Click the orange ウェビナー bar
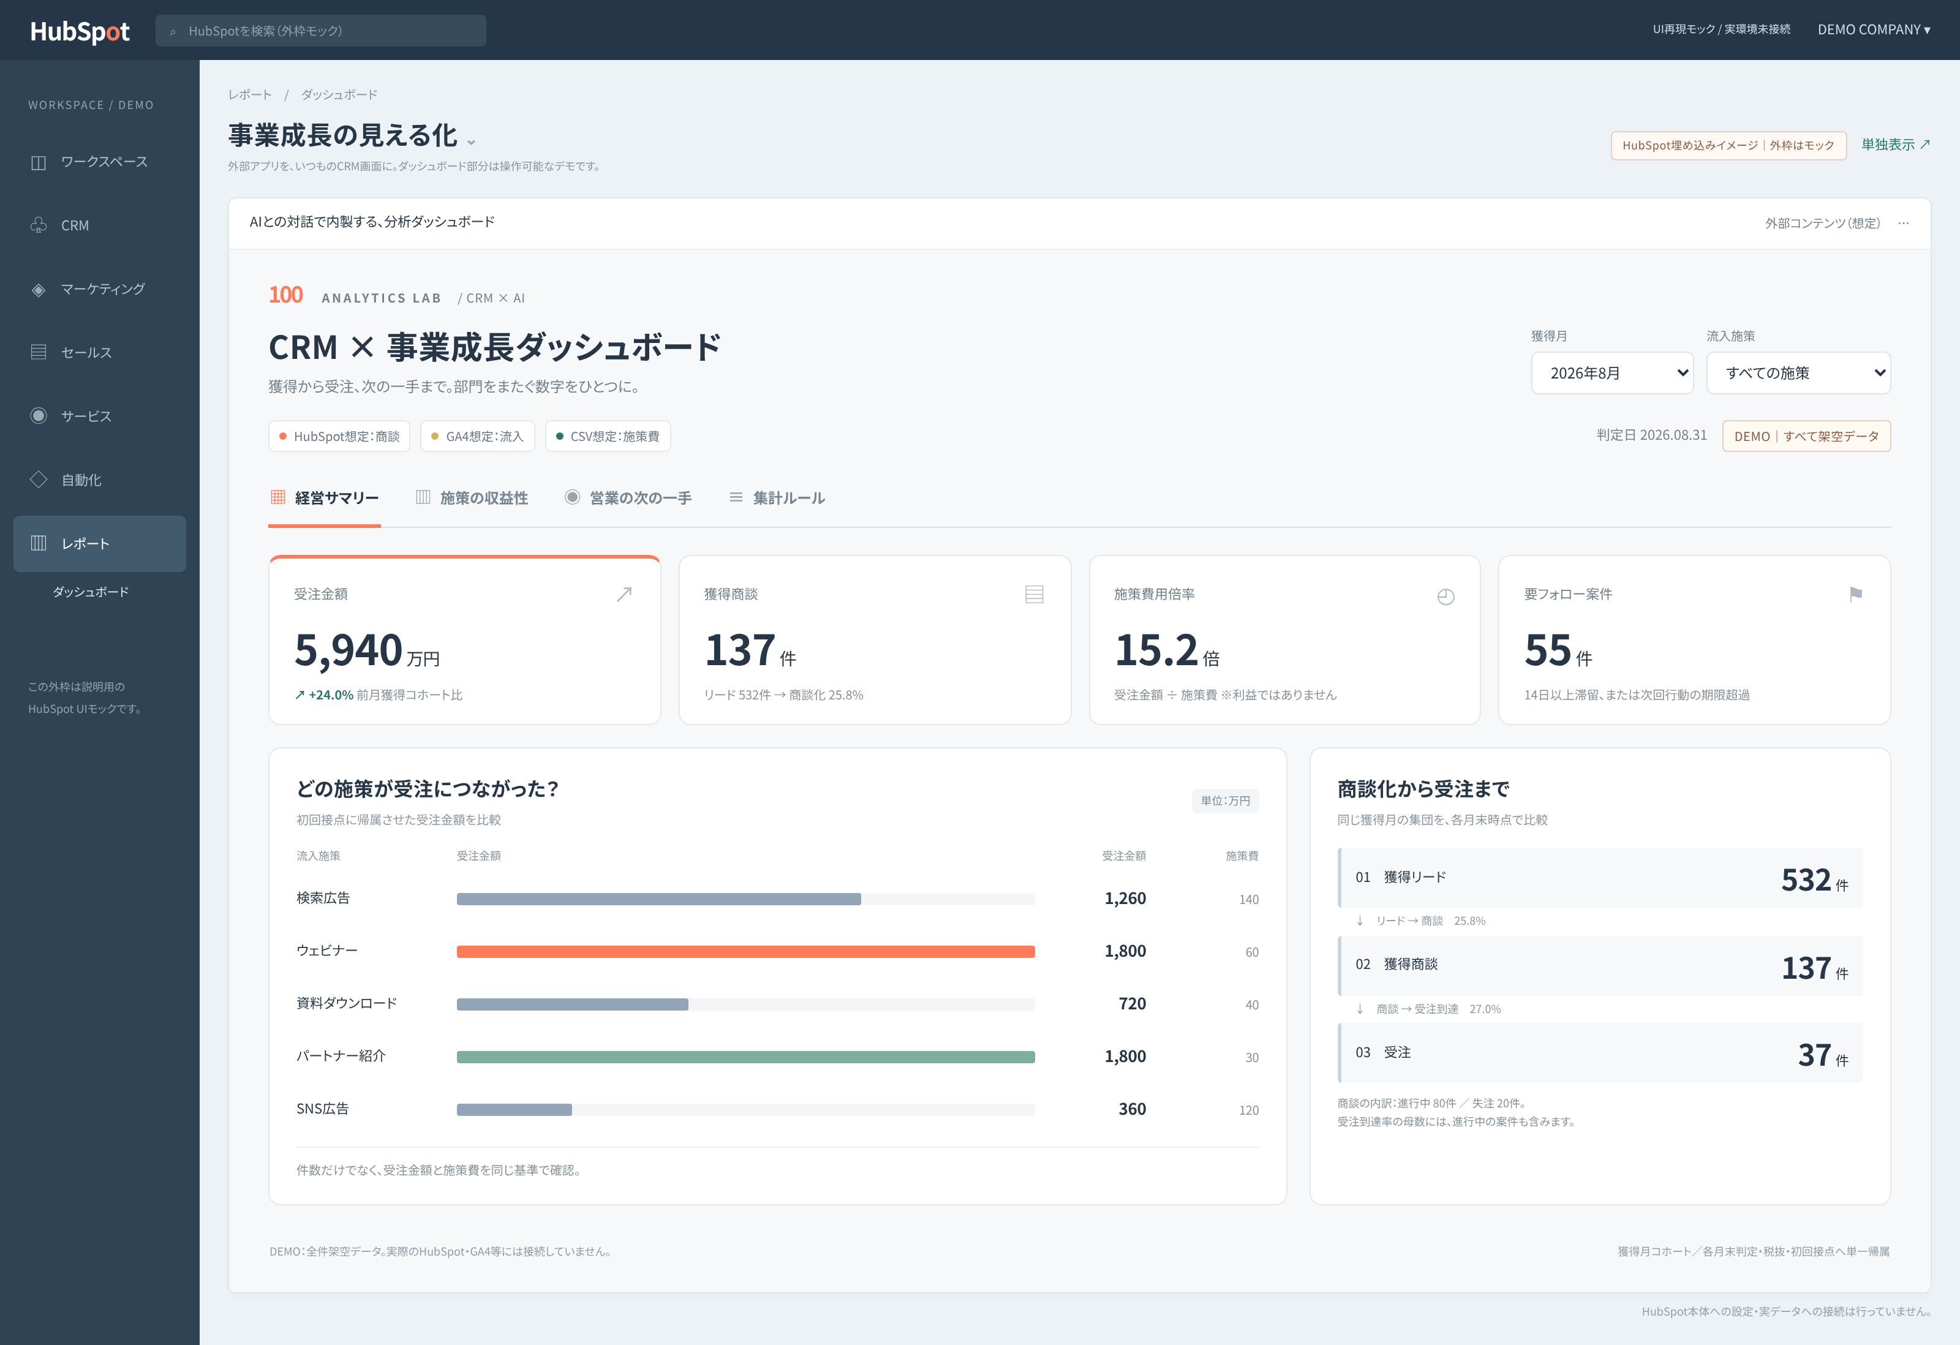 pyautogui.click(x=745, y=951)
